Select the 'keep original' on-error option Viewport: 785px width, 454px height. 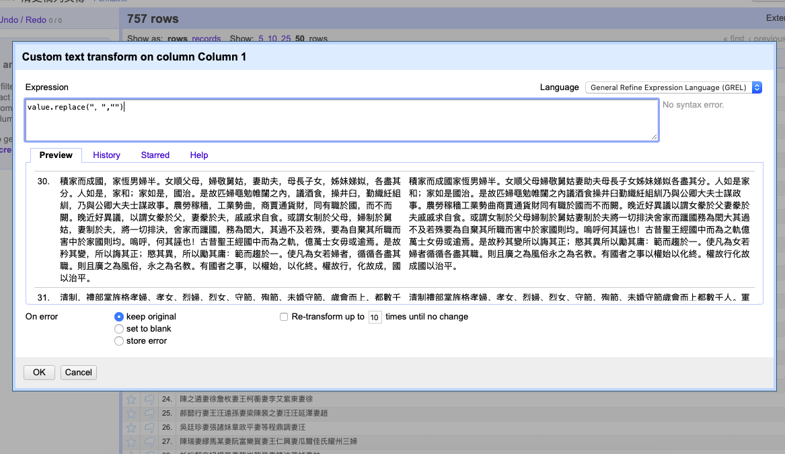click(119, 317)
